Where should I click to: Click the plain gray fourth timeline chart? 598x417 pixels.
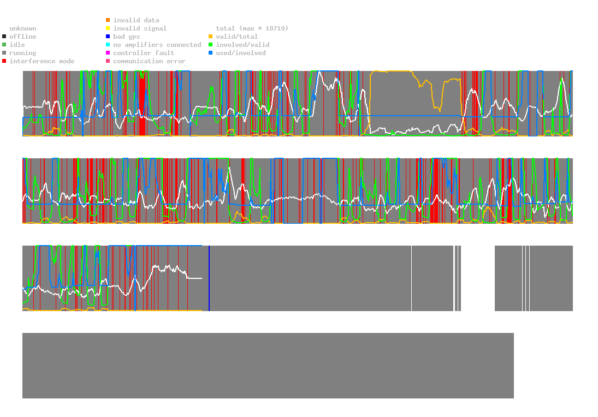(x=268, y=366)
